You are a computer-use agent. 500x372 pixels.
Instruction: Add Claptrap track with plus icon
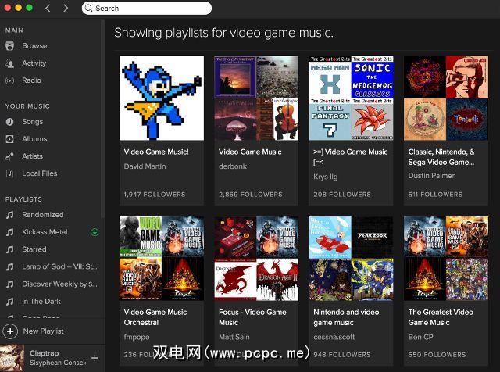click(x=95, y=358)
